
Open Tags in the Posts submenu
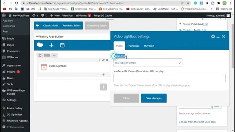[5, 32]
